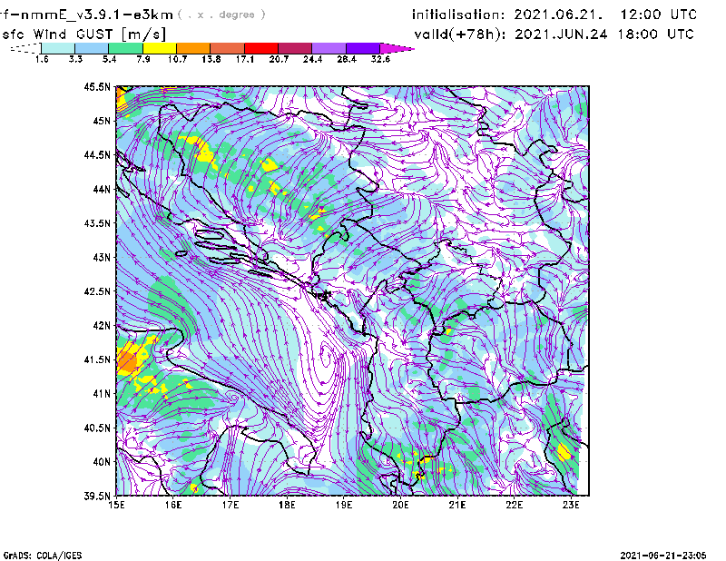The image size is (726, 561).
Task: Click the 40.5N latitude label
Action: (97, 428)
